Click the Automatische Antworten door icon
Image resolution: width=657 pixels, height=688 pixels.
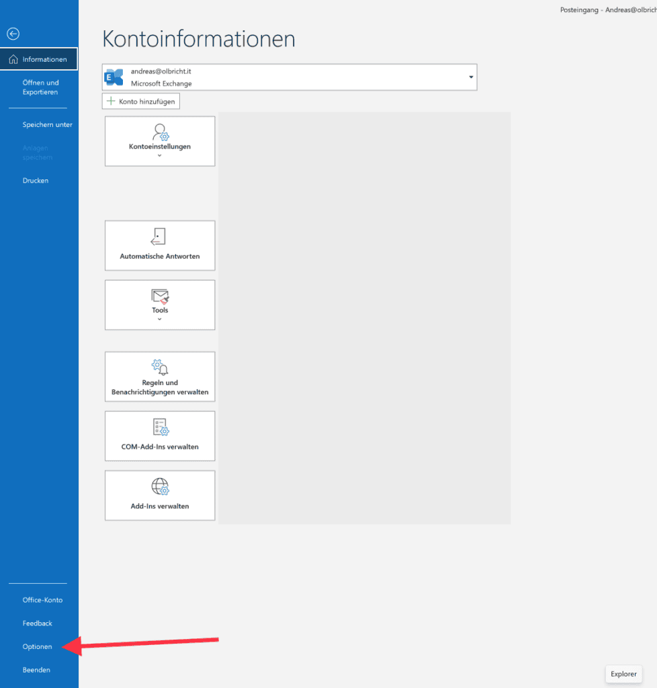point(159,237)
